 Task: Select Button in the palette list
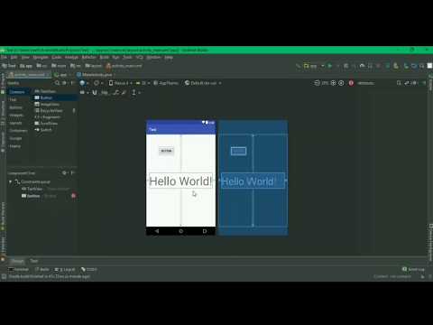coord(55,97)
